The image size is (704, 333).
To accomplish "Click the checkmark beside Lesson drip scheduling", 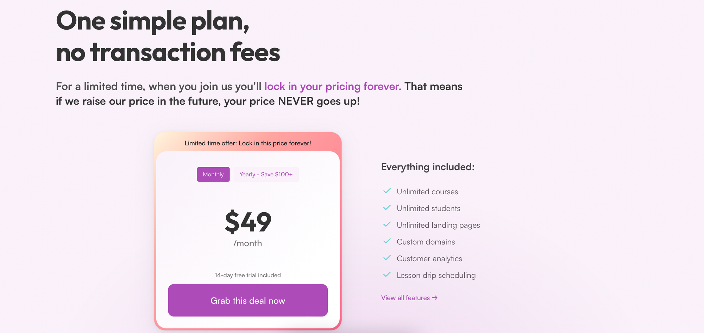I will (386, 275).
